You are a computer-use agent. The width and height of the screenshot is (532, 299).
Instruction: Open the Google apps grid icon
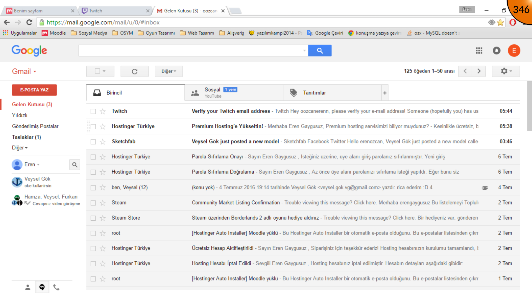(479, 51)
